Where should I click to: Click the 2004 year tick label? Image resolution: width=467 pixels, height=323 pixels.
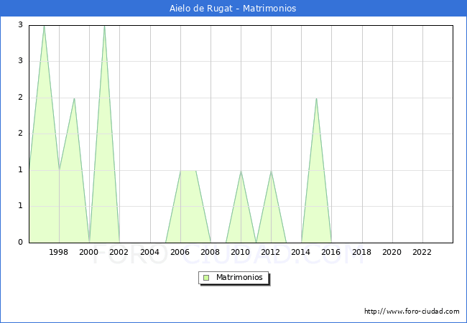pyautogui.click(x=149, y=252)
